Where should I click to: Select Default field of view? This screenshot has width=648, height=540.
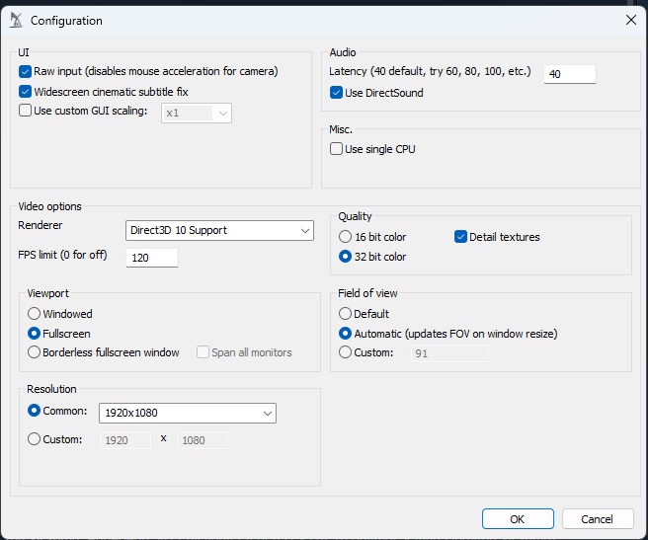345,314
